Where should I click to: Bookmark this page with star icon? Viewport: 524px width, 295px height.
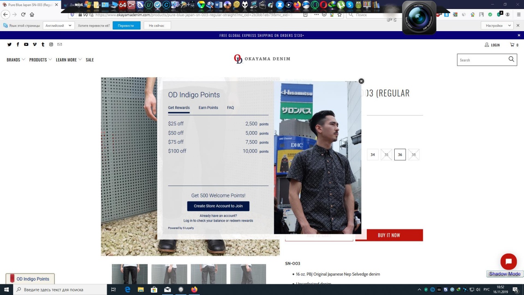[x=340, y=14]
